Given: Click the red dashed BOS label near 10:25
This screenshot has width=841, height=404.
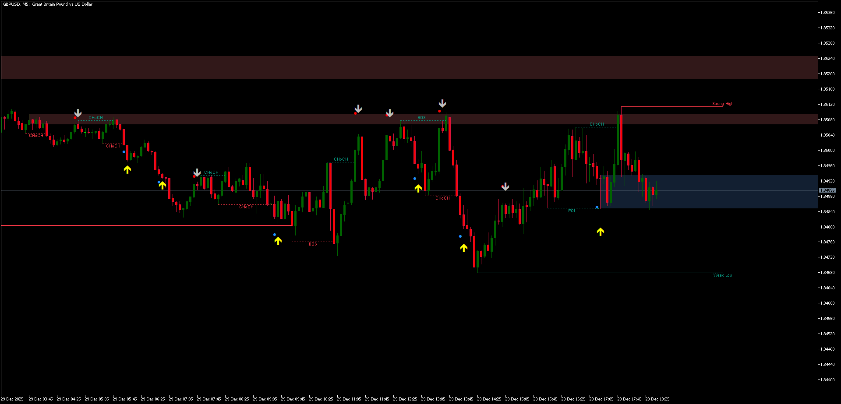Looking at the screenshot, I should coord(313,244).
